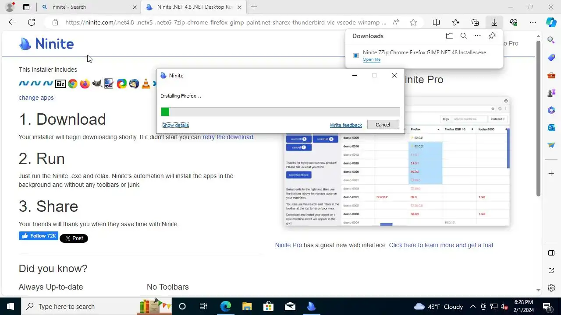The width and height of the screenshot is (561, 315).
Task: Open the Games chess piece sidebar icon
Action: 551,93
